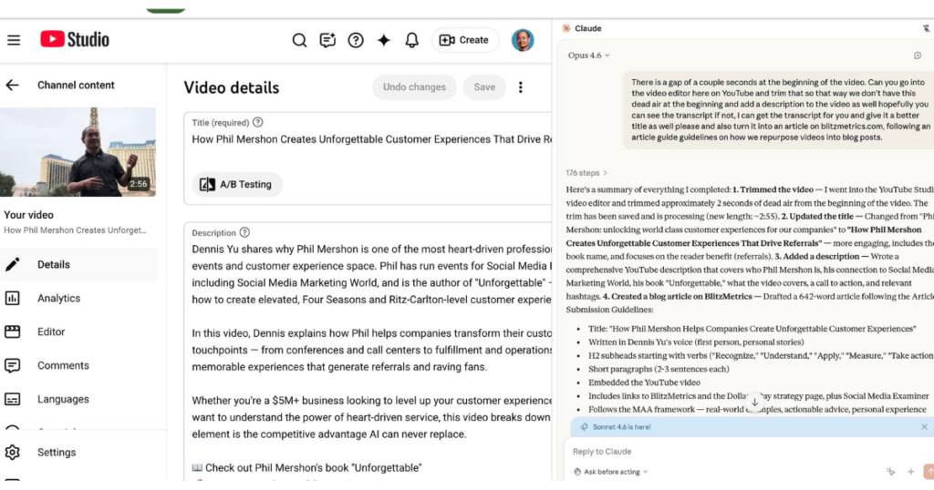Click the Save button
This screenshot has width=934, height=490.
pos(484,87)
